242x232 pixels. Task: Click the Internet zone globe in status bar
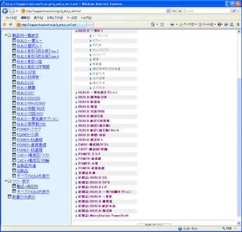(x=180, y=229)
